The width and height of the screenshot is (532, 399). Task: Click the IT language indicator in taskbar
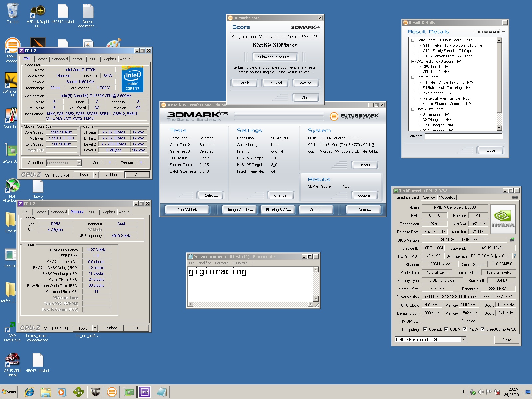(463, 391)
